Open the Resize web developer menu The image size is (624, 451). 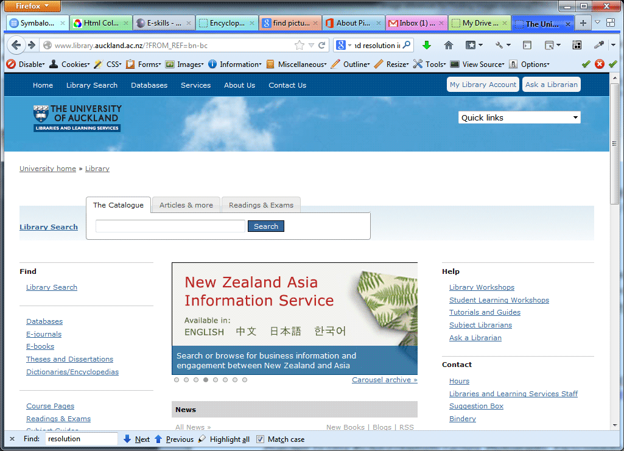pyautogui.click(x=391, y=64)
